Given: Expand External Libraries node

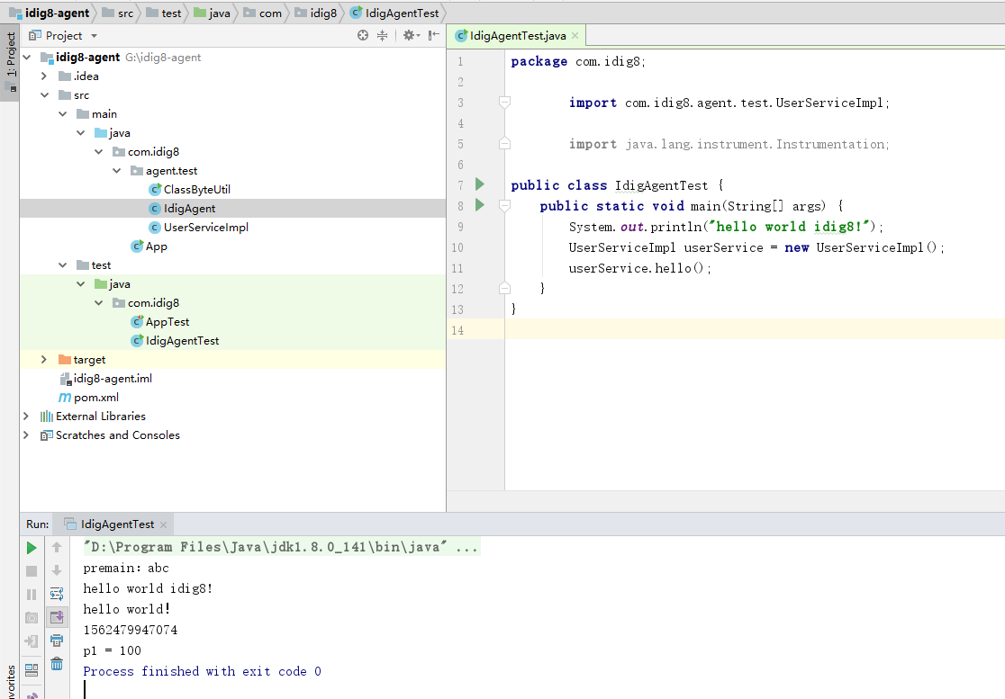Looking at the screenshot, I should [26, 417].
